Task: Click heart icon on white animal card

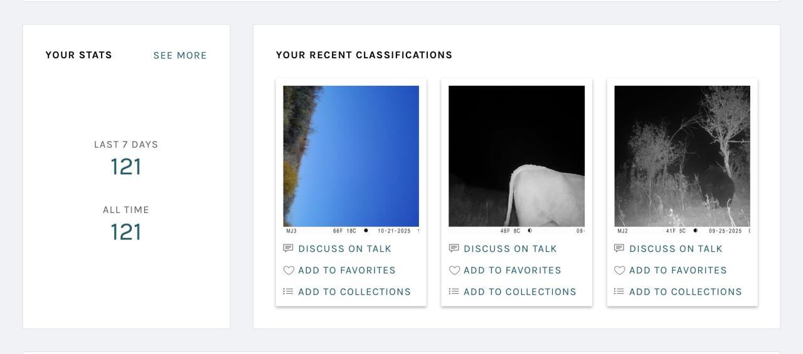Action: point(454,271)
